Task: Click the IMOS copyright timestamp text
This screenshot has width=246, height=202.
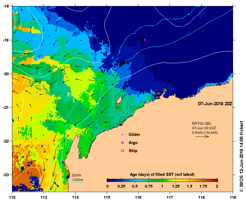Action: 241,156
